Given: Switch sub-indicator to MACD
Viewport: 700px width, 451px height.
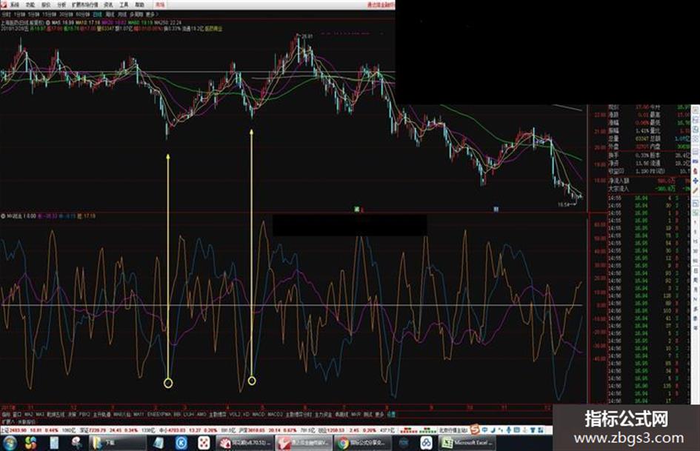Looking at the screenshot, I should 259,415.
